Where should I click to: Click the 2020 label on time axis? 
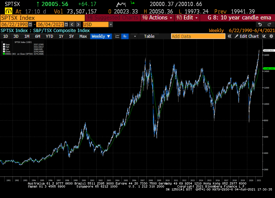pyautogui.click(x=251, y=180)
